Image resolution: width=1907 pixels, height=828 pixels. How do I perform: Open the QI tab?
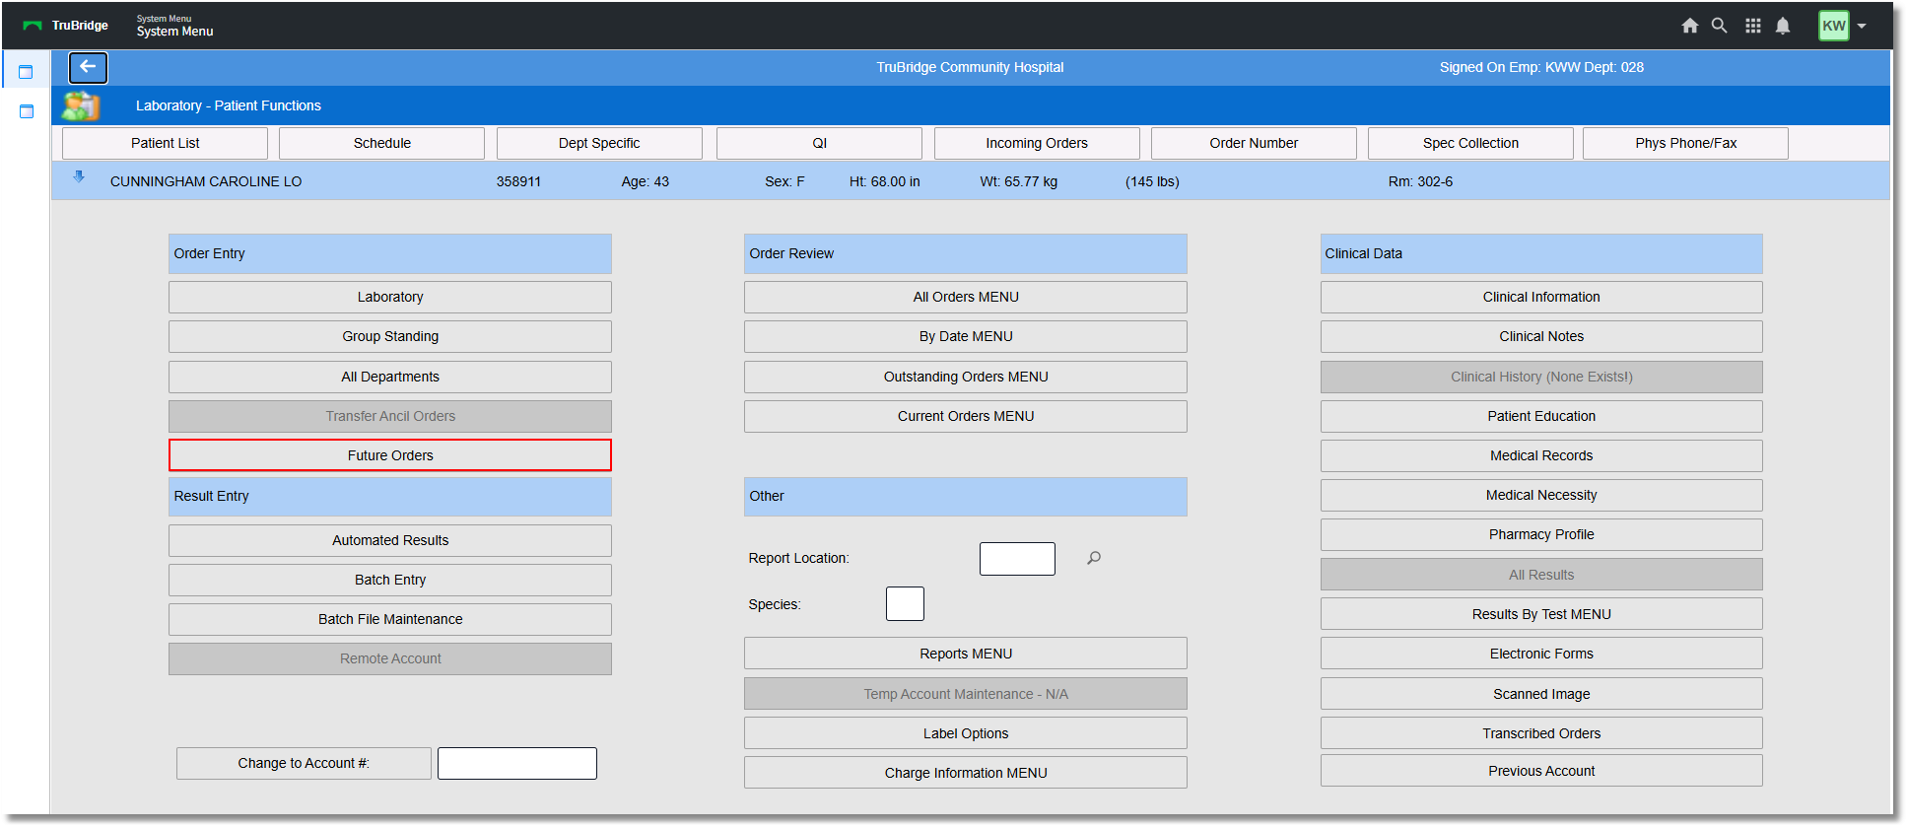pyautogui.click(x=819, y=143)
